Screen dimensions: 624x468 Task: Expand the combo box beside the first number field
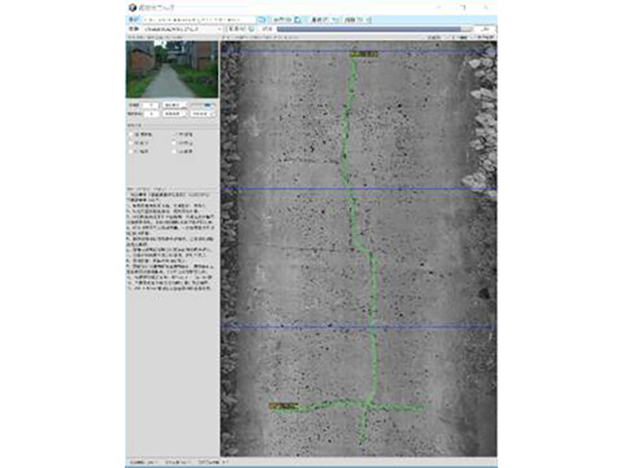(174, 102)
